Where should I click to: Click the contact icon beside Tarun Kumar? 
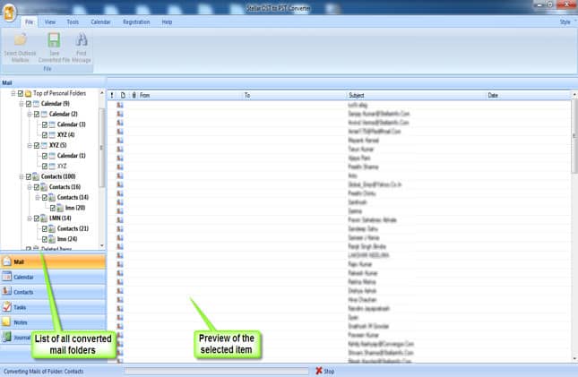click(x=120, y=150)
